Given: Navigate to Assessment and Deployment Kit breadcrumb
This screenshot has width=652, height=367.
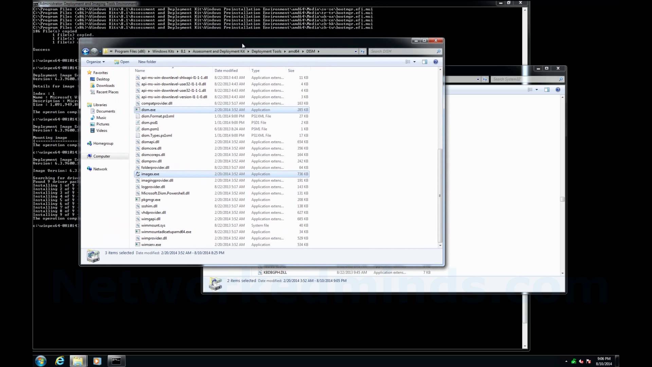Looking at the screenshot, I should pos(218,51).
